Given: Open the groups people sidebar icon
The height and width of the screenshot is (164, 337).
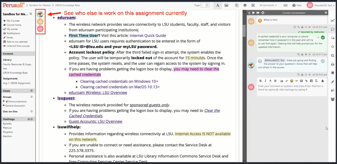Looking at the screenshot, I should 333,99.
